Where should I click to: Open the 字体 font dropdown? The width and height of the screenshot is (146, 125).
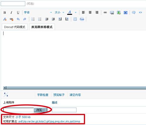coord(38,13)
